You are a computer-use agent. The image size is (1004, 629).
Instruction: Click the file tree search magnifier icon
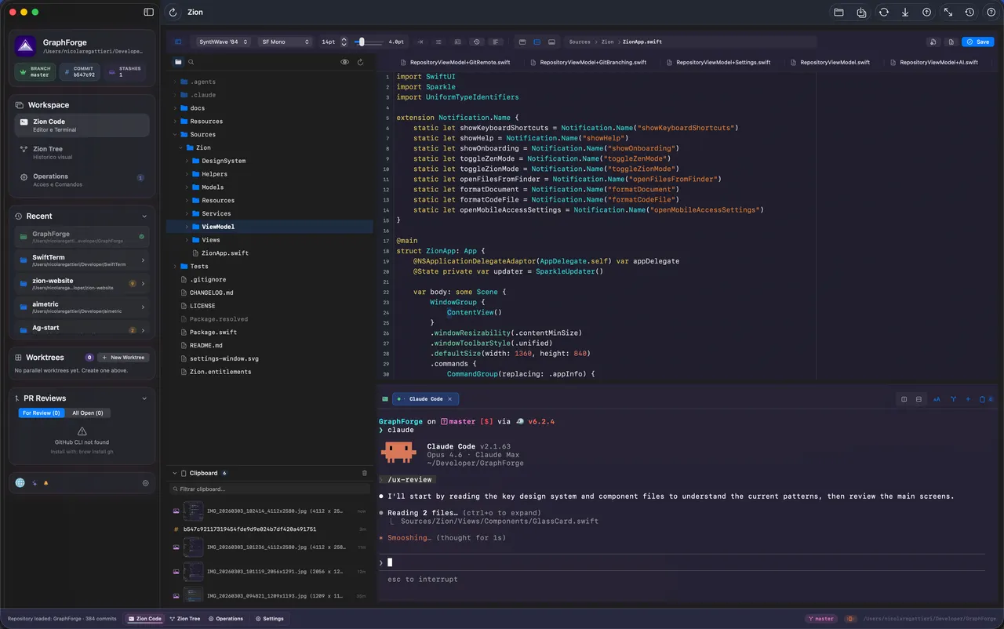coord(191,62)
